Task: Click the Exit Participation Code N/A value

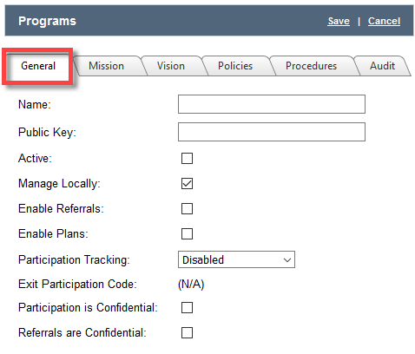Action: click(191, 285)
